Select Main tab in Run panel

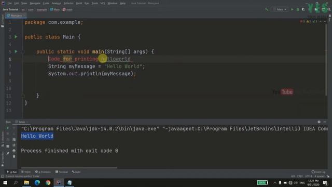point(22,122)
